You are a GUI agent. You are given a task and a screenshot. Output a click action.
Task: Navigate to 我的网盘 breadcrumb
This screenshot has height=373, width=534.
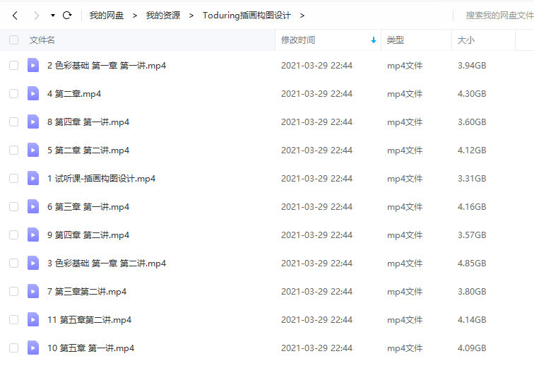pos(107,16)
